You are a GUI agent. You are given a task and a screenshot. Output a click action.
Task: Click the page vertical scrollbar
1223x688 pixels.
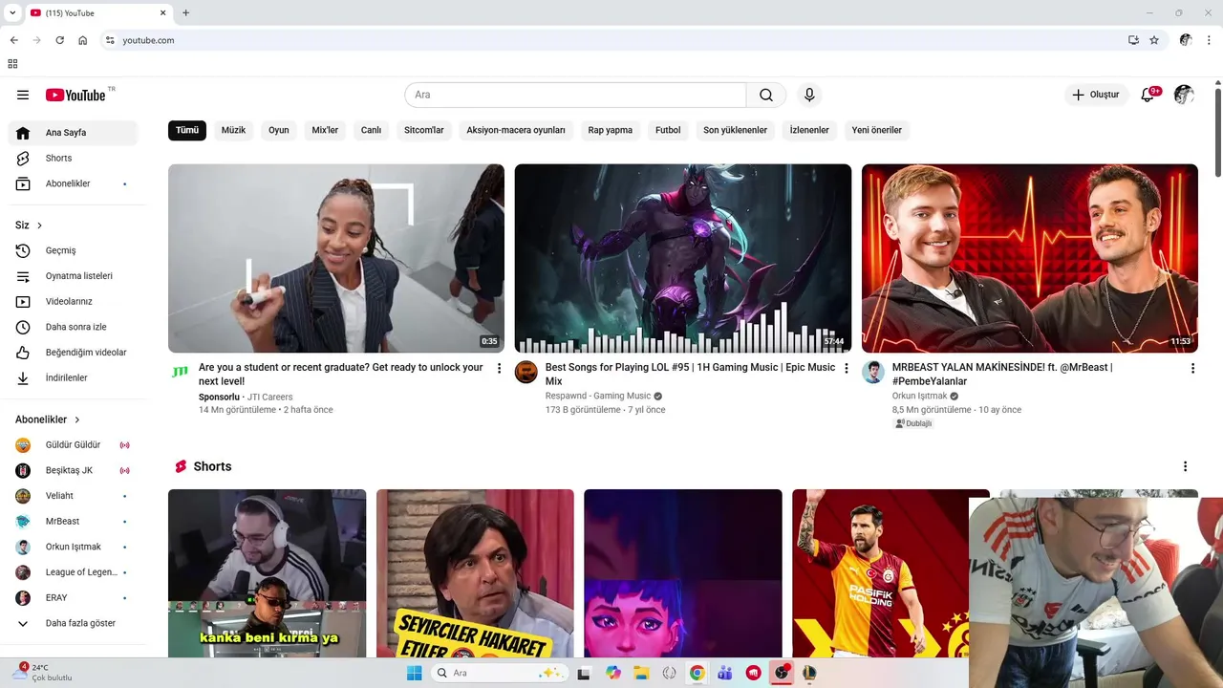click(1218, 132)
